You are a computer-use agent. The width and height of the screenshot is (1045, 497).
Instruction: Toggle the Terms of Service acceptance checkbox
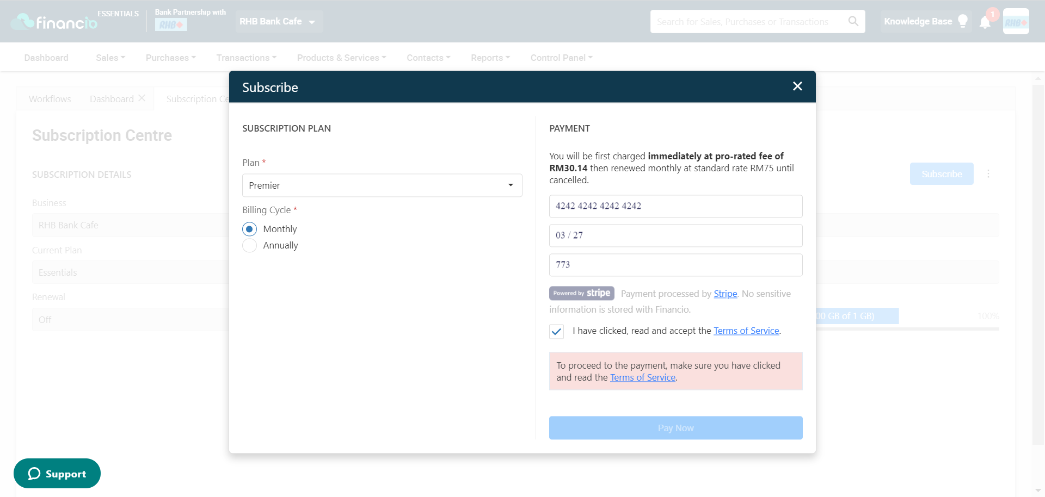556,331
